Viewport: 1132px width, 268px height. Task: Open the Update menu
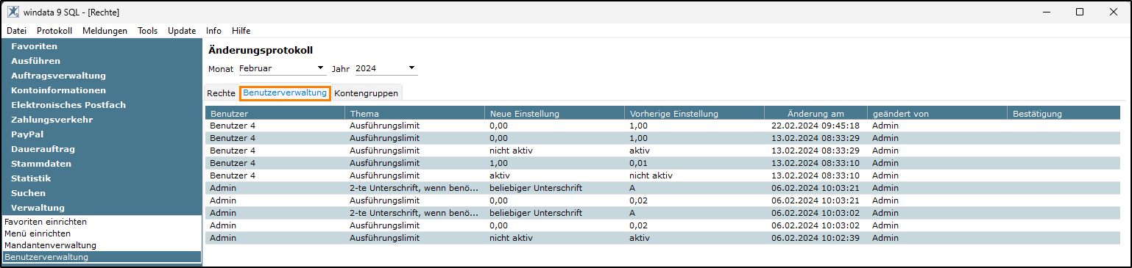click(182, 31)
